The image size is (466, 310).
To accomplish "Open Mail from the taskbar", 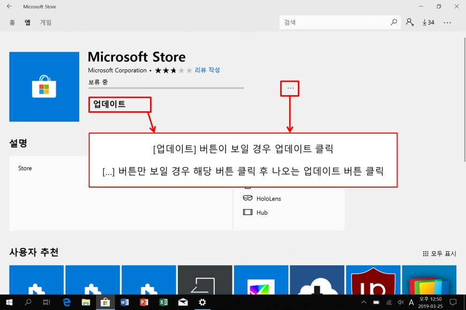I will coord(183,303).
